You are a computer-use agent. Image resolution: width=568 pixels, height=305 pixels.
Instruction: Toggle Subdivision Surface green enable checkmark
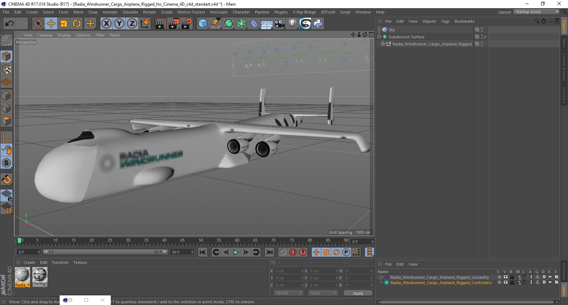(x=485, y=37)
